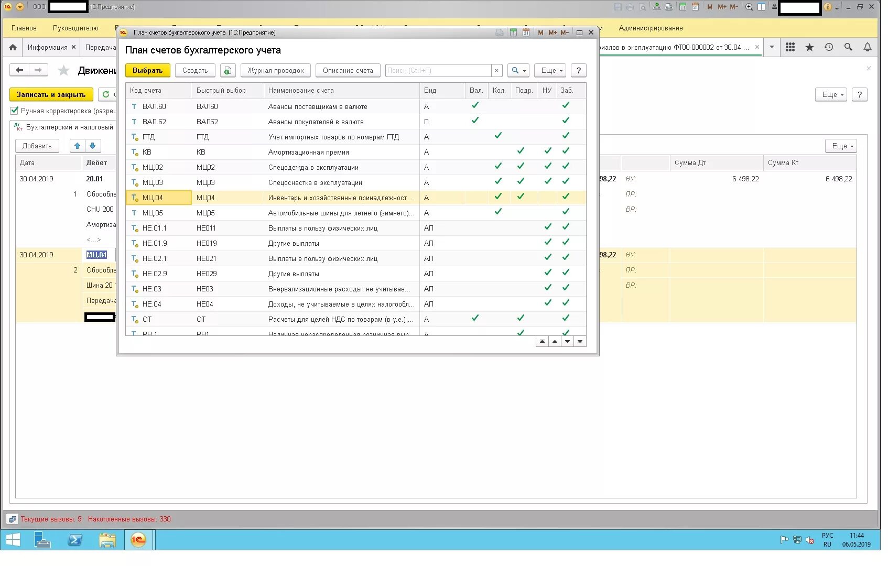The width and height of the screenshot is (888, 566).
Task: Select account row МЦ.03 Спецоснастка в эксплуатации
Action: point(356,182)
